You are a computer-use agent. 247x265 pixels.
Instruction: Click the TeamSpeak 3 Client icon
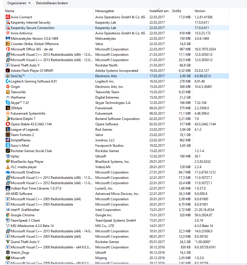[8, 221]
